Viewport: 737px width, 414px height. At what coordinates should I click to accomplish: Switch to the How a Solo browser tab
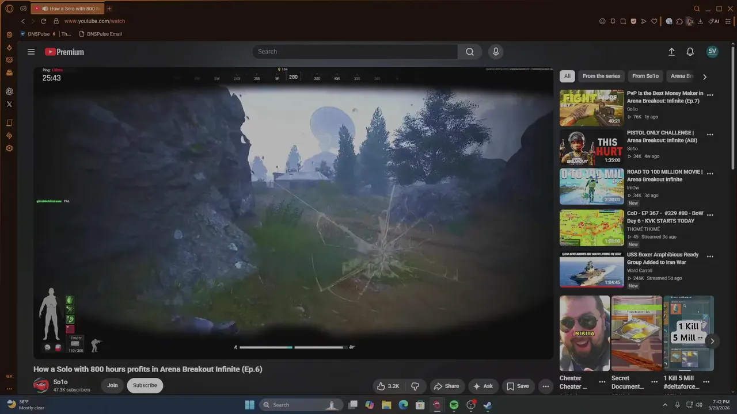click(67, 9)
